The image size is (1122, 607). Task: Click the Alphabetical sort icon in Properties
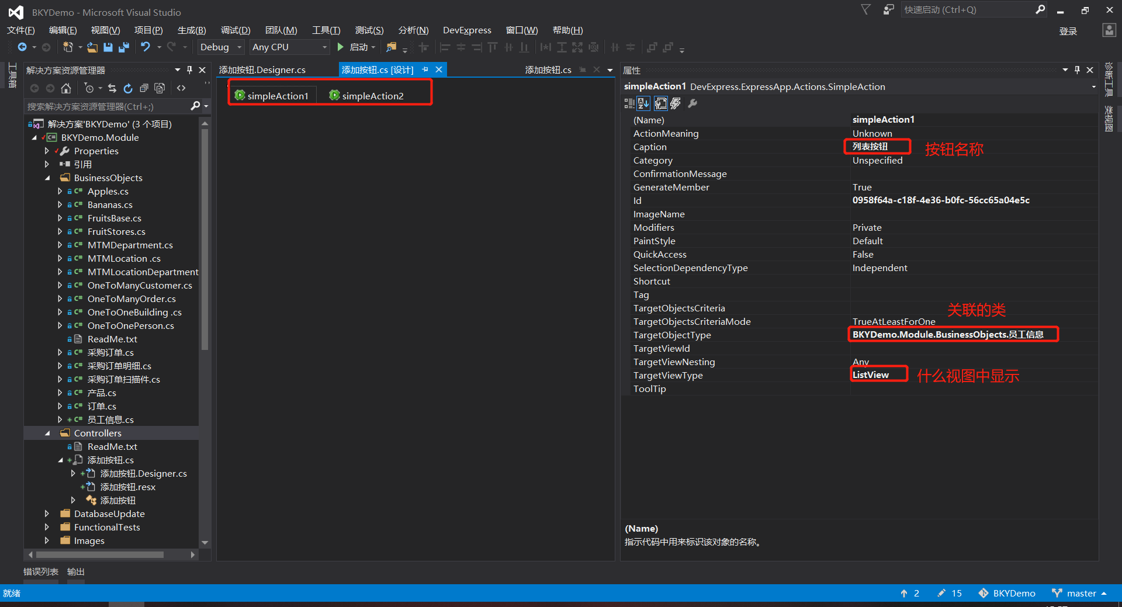[x=643, y=103]
